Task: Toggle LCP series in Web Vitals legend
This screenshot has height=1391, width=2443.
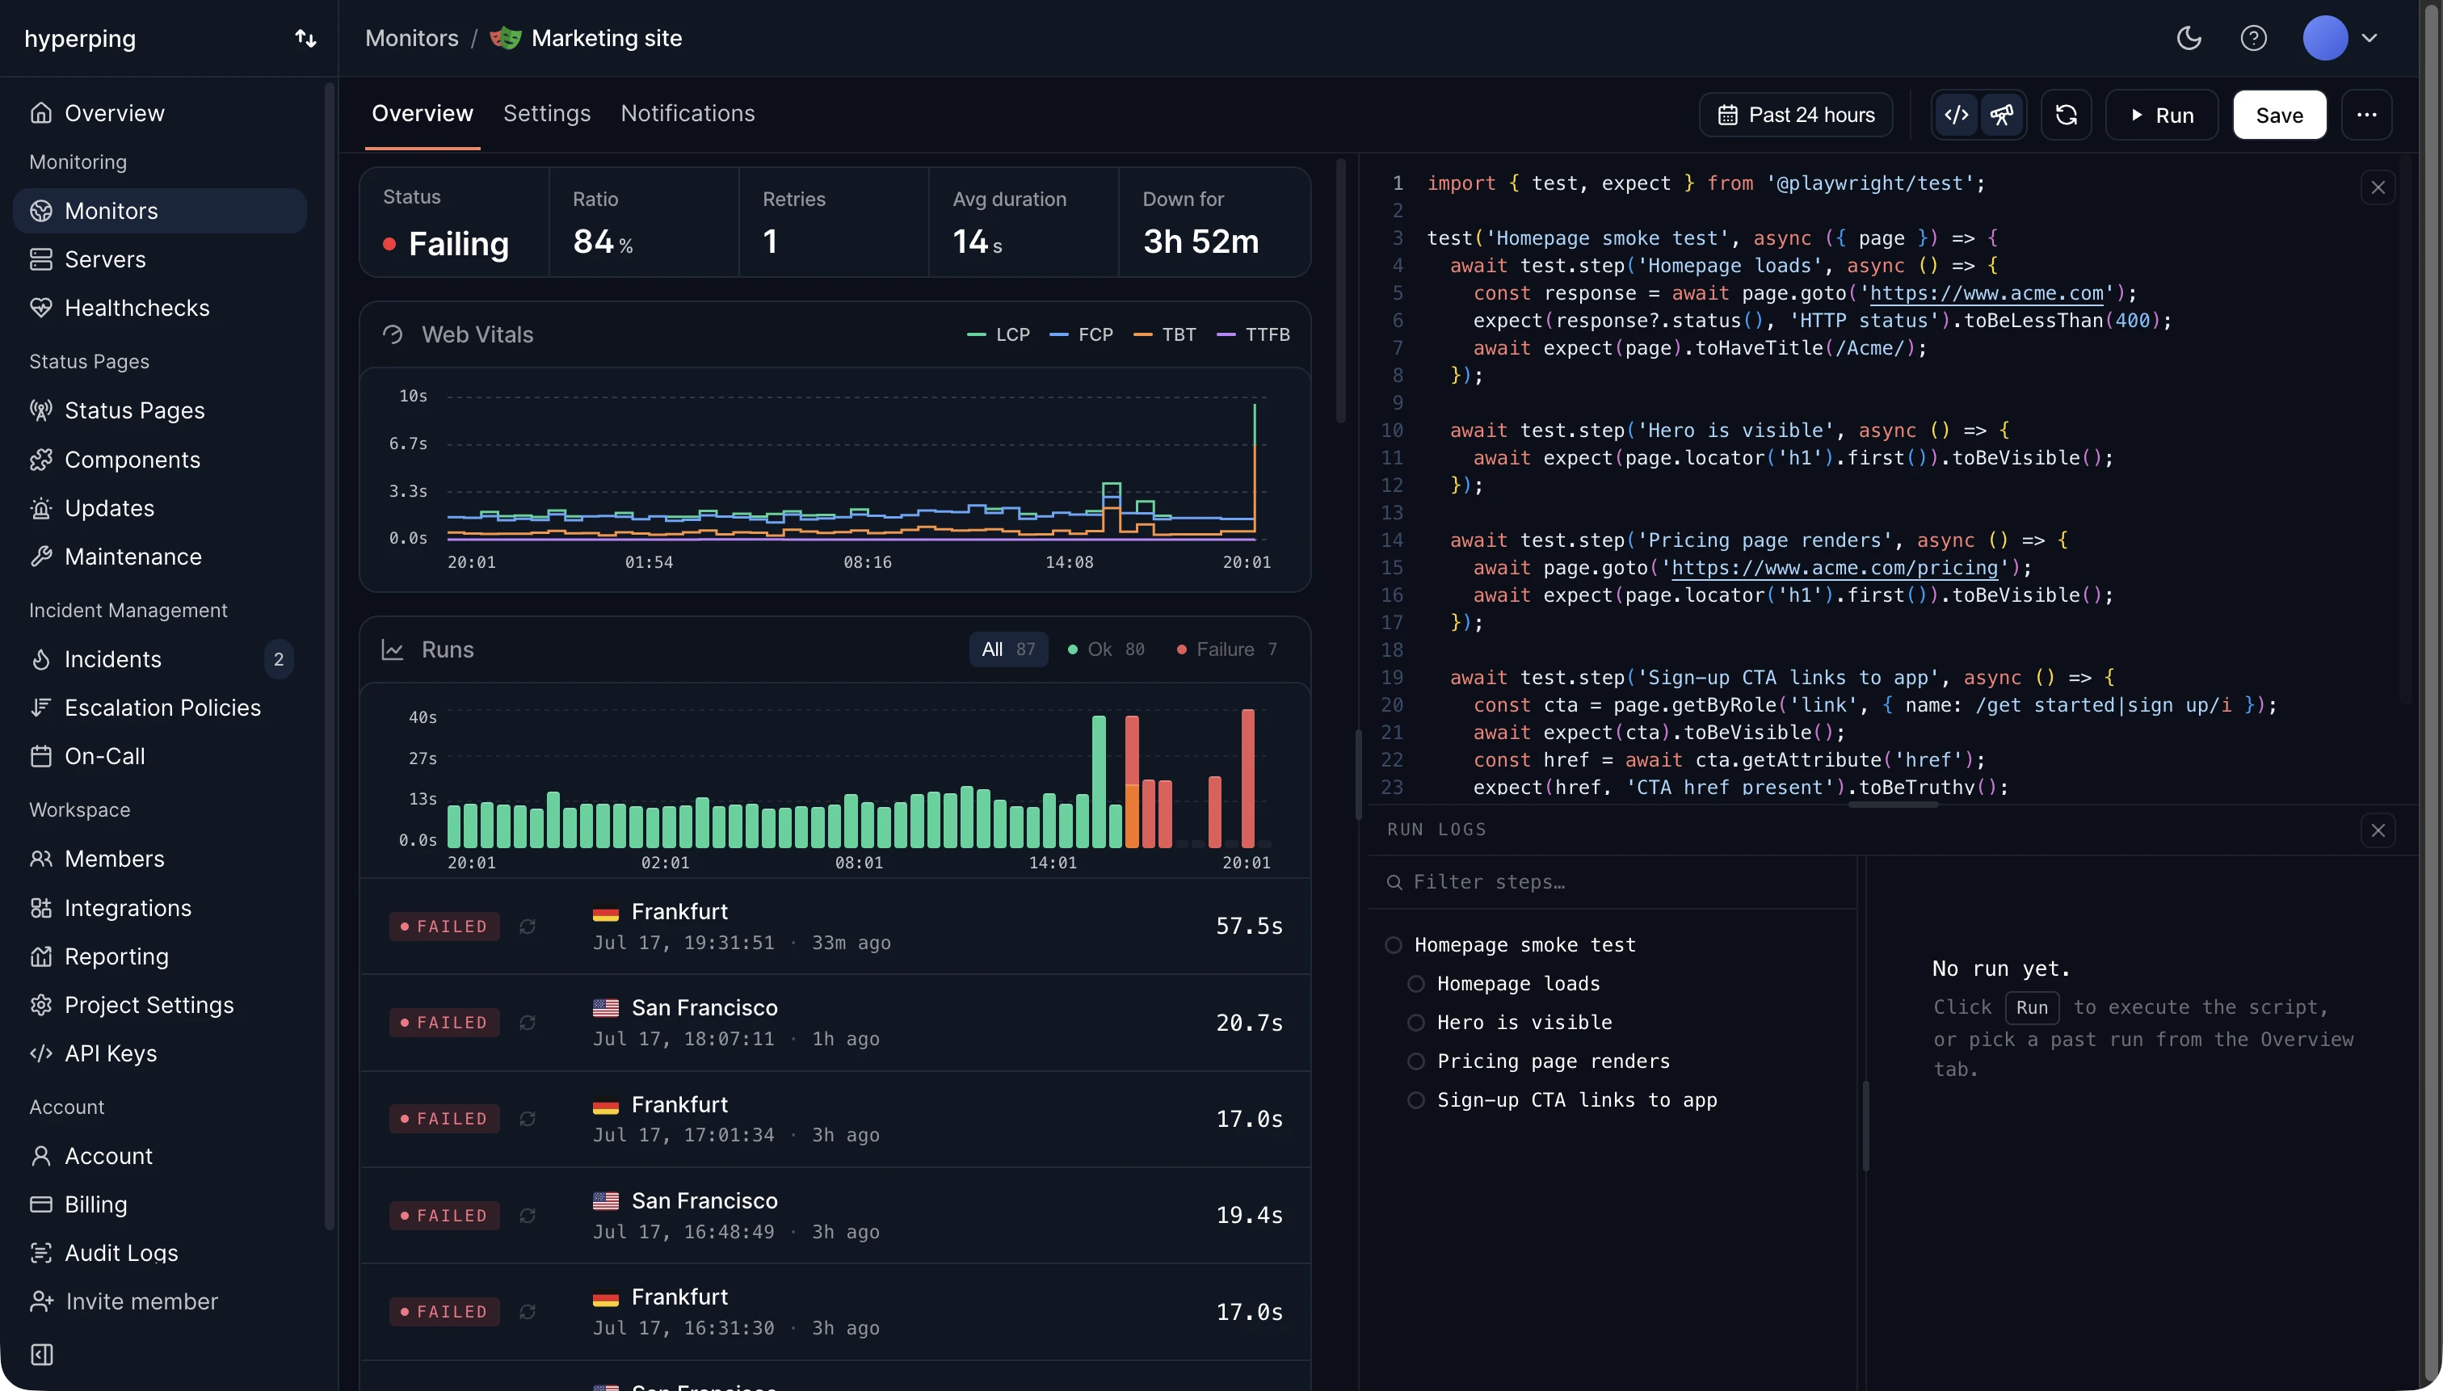Action: 999,334
